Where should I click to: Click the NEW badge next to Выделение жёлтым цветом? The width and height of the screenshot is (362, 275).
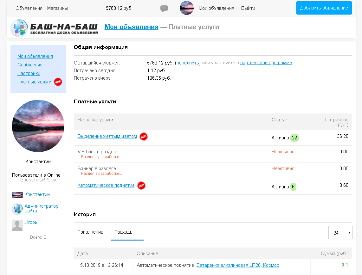(144, 137)
